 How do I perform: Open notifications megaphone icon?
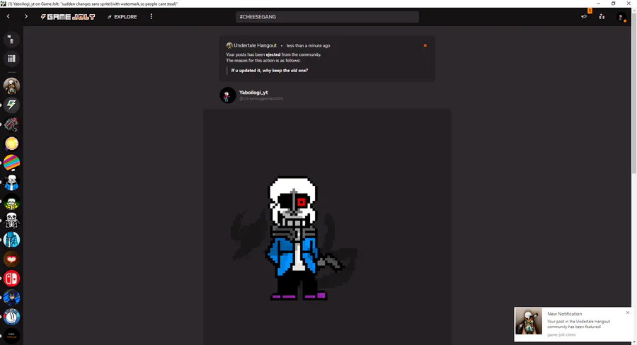coord(584,17)
